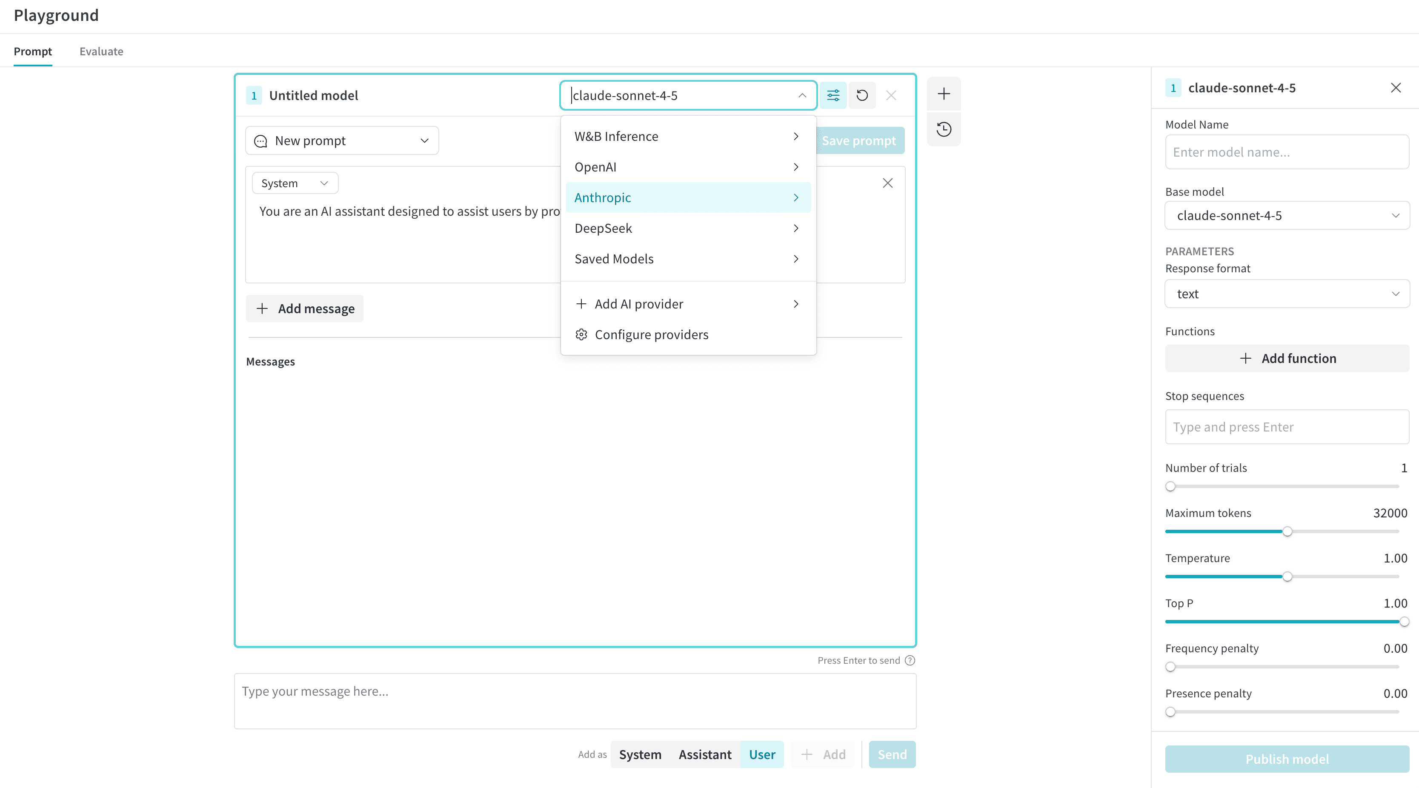
Task: Open the New prompt dropdown
Action: click(x=342, y=140)
